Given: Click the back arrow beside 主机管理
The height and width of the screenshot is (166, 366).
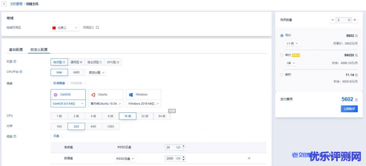Looking at the screenshot, I should coord(4,4).
